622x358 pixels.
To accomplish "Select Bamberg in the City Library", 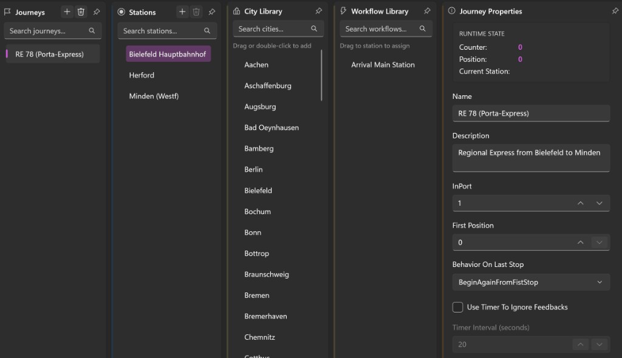I will [259, 149].
